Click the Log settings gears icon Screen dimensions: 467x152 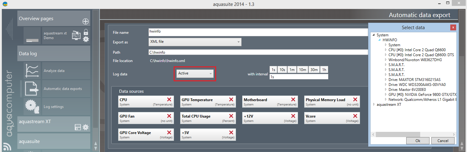tap(33, 107)
